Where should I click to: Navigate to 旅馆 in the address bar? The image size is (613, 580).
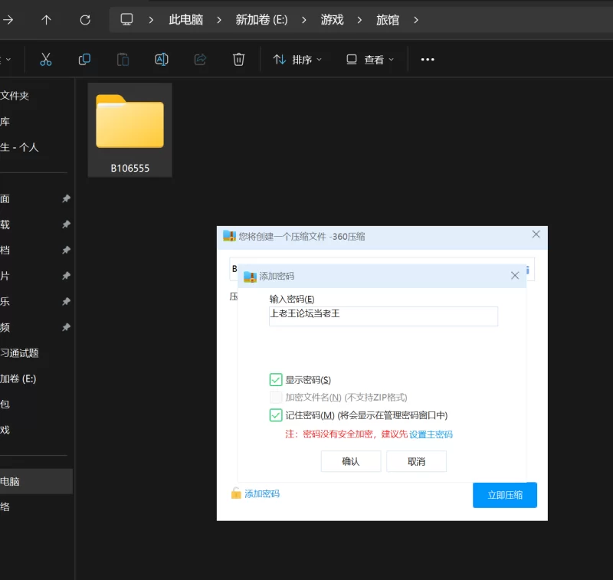(388, 20)
